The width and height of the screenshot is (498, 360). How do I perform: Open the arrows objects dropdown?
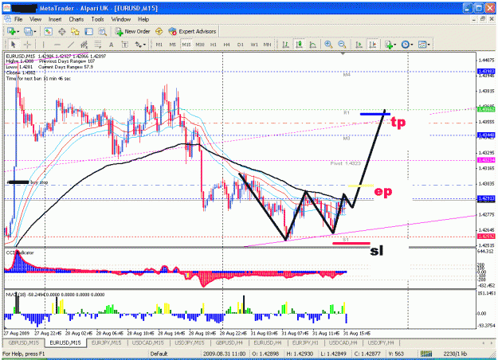tap(140, 45)
